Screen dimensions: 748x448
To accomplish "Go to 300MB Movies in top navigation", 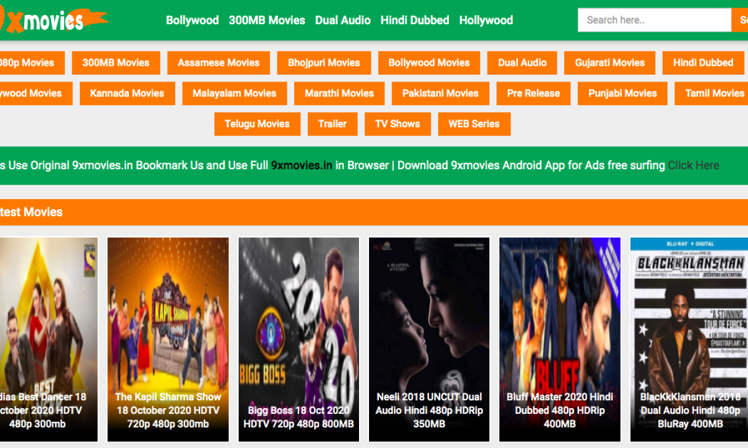I will [x=267, y=20].
